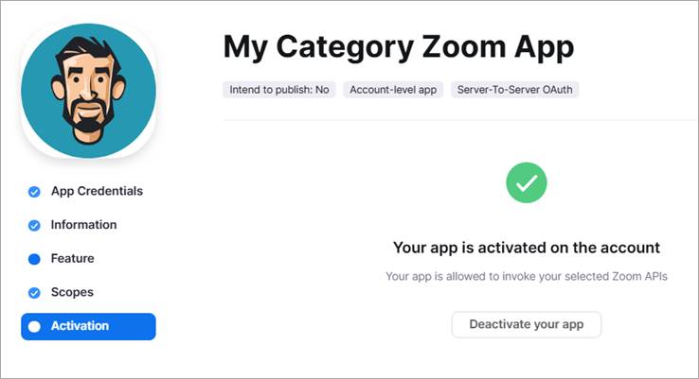Viewport: 699px width, 379px height.
Task: Click the 'My Category Zoom App' title
Action: [399, 48]
